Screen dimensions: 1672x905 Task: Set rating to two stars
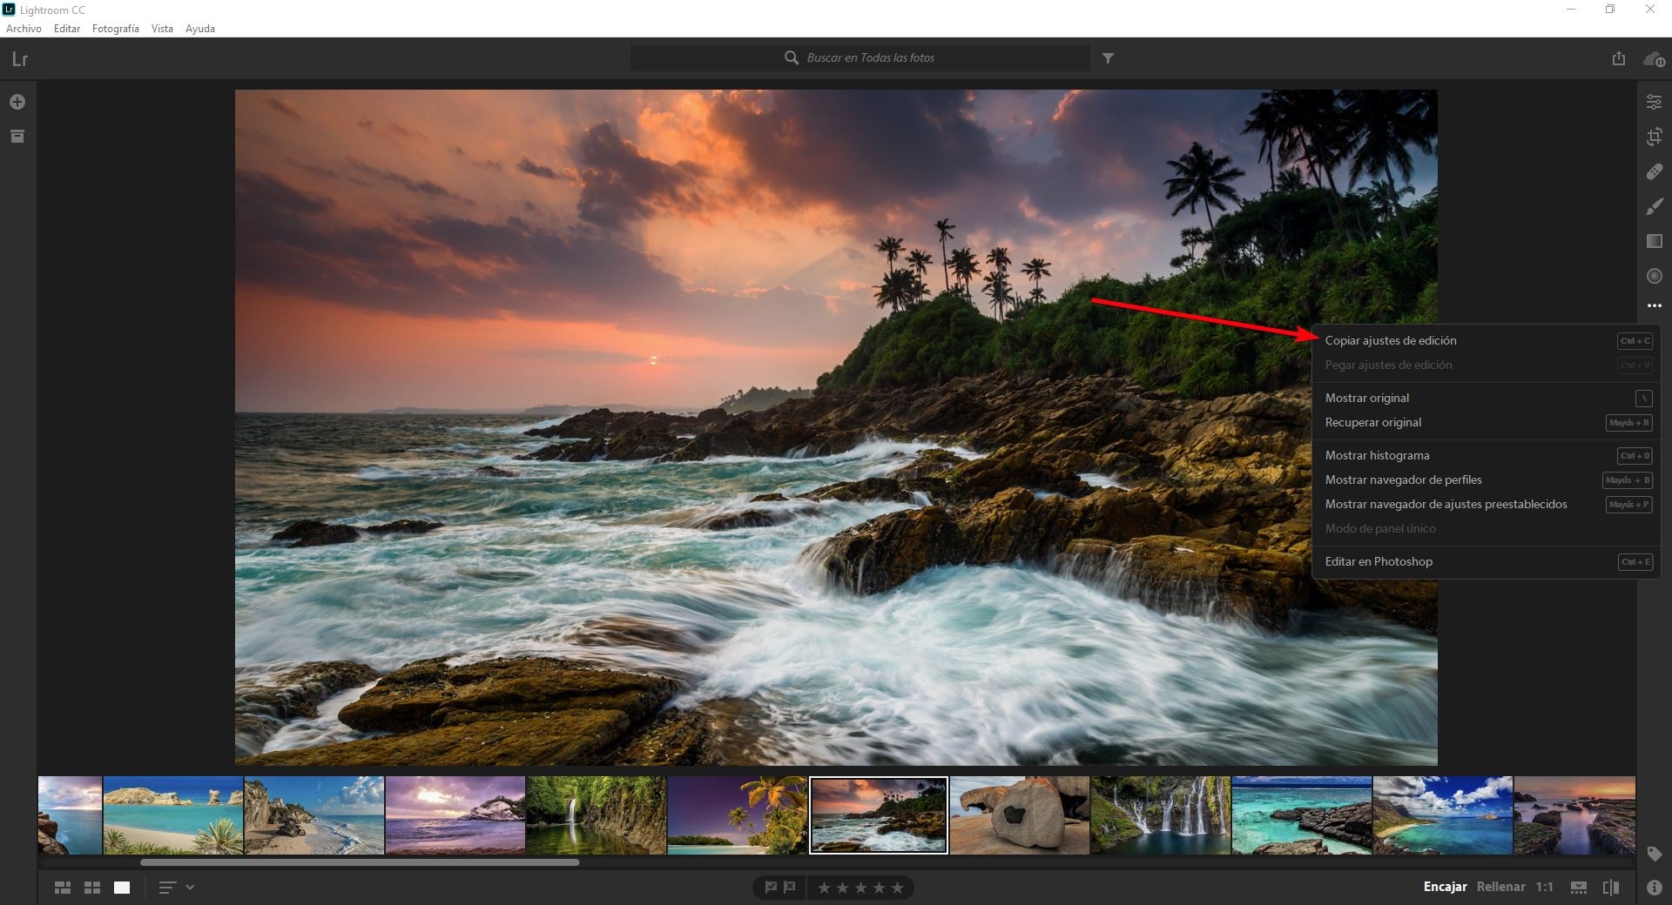(x=842, y=888)
